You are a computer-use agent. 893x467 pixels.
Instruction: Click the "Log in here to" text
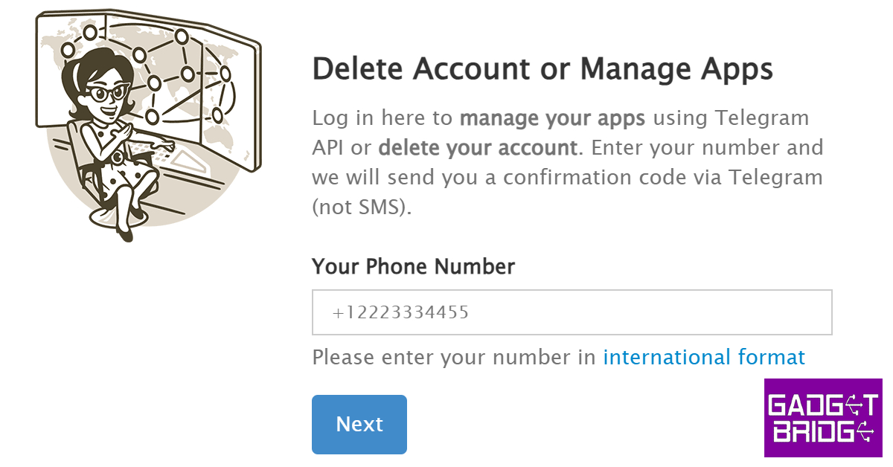click(x=383, y=118)
